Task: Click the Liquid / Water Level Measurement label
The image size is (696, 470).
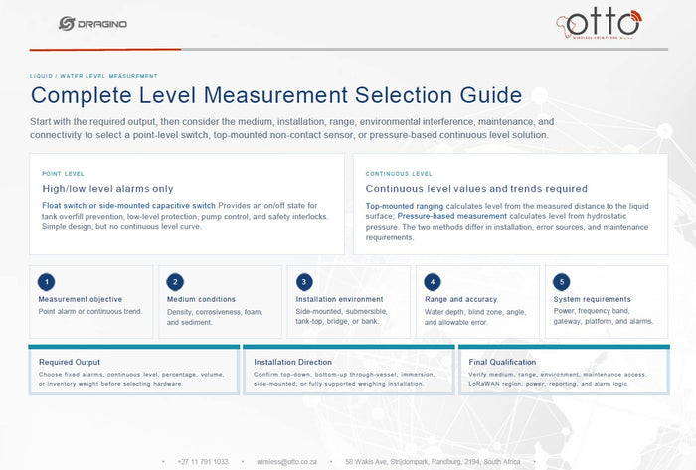Action: coord(93,76)
